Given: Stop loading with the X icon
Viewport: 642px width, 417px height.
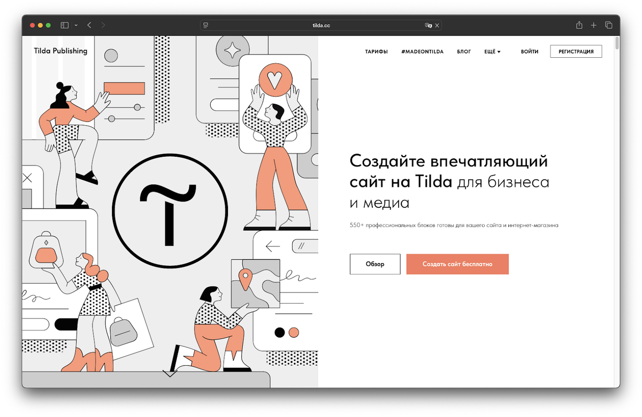Looking at the screenshot, I should click(437, 25).
